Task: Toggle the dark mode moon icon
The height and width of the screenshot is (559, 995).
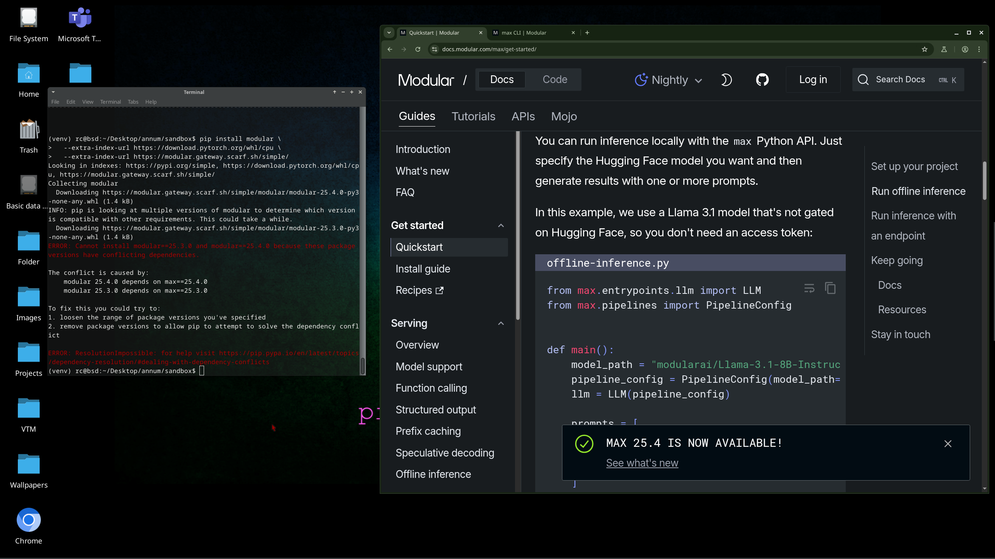Action: 726,80
